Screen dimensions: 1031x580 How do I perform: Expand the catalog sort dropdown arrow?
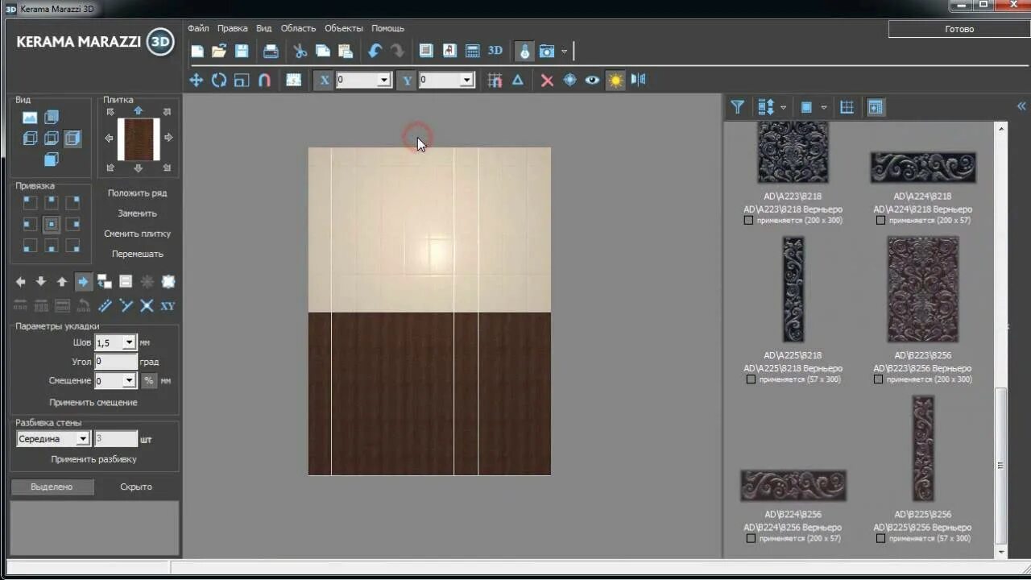(x=783, y=107)
